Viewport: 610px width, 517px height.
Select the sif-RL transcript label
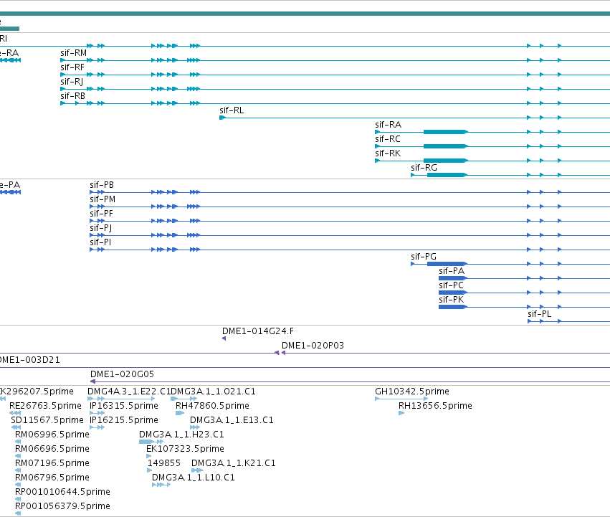click(232, 110)
